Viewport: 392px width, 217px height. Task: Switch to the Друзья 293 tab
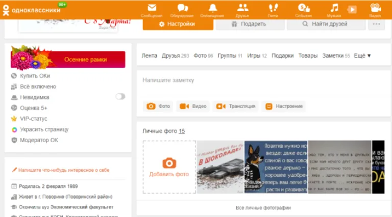[175, 56]
